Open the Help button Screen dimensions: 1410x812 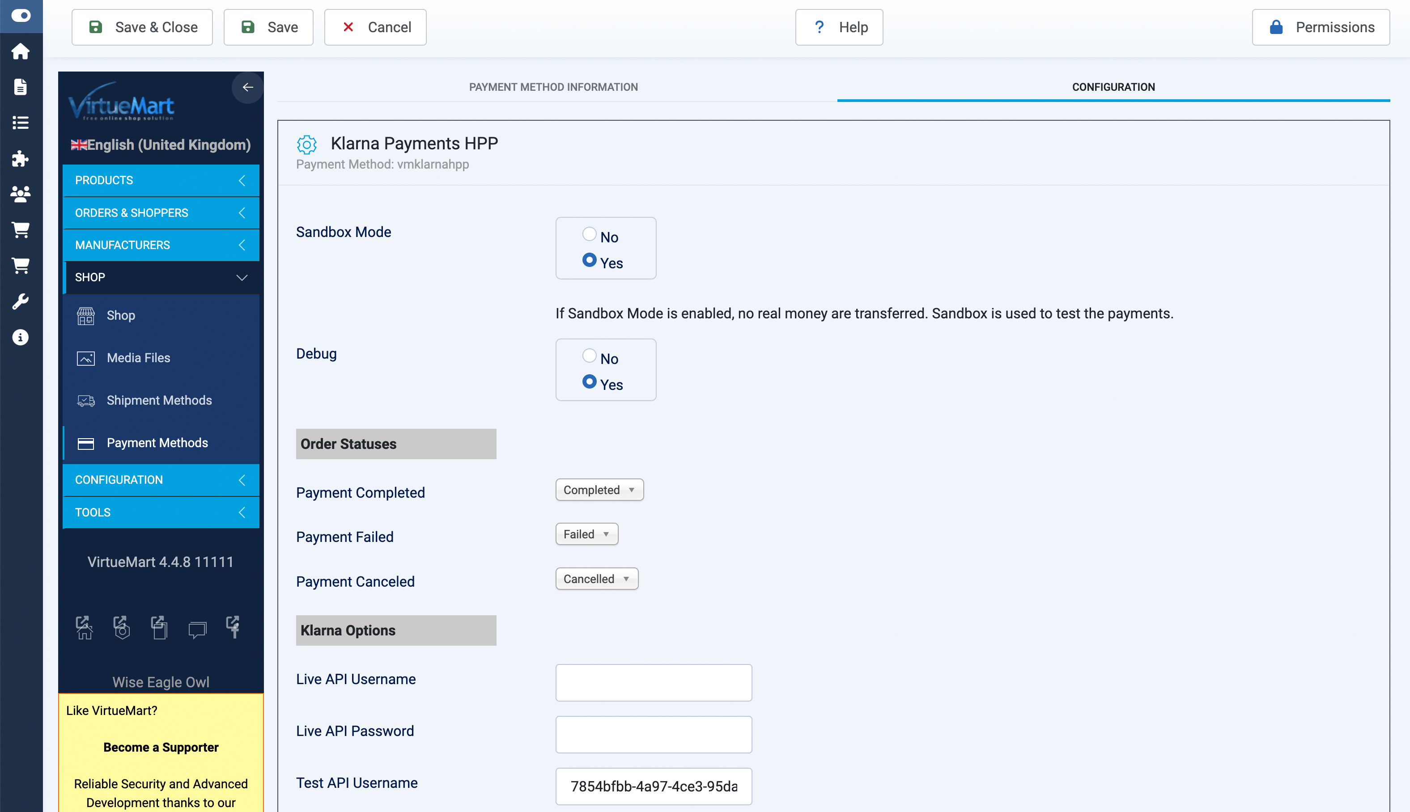(839, 27)
